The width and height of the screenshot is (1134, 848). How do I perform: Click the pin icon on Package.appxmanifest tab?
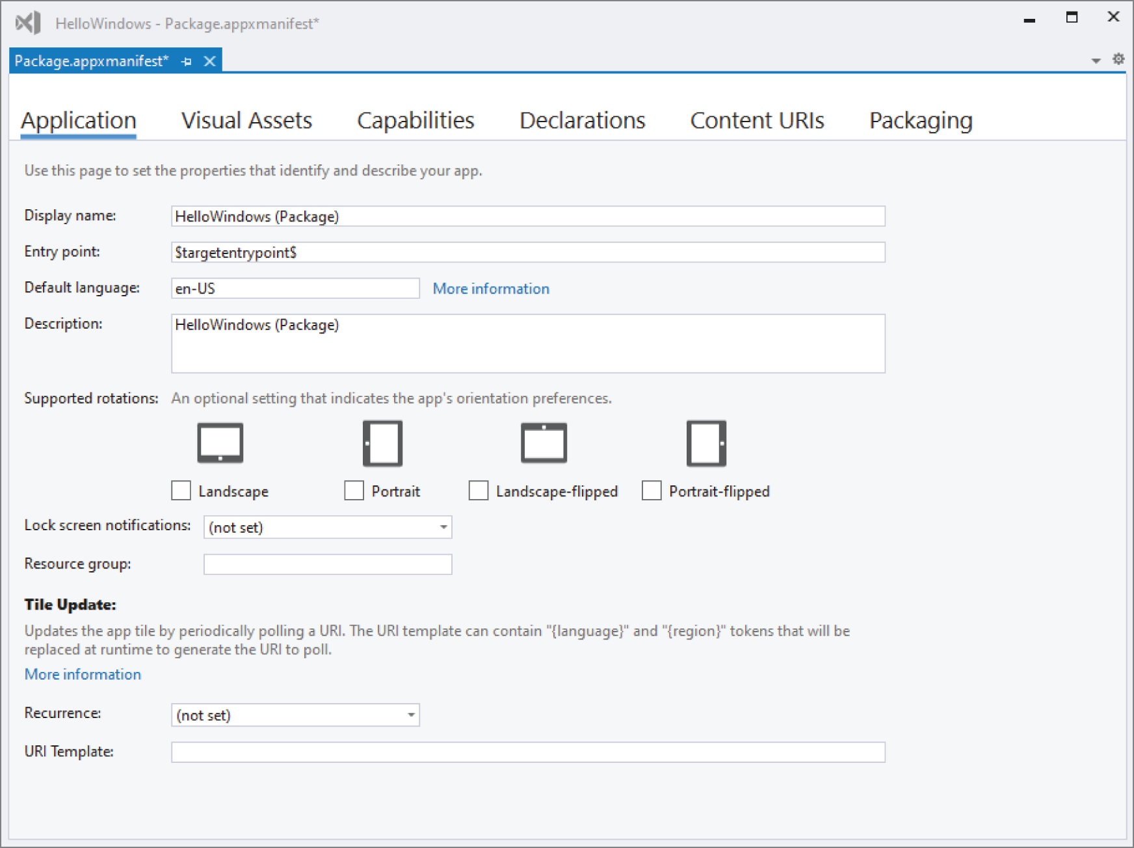tap(187, 61)
